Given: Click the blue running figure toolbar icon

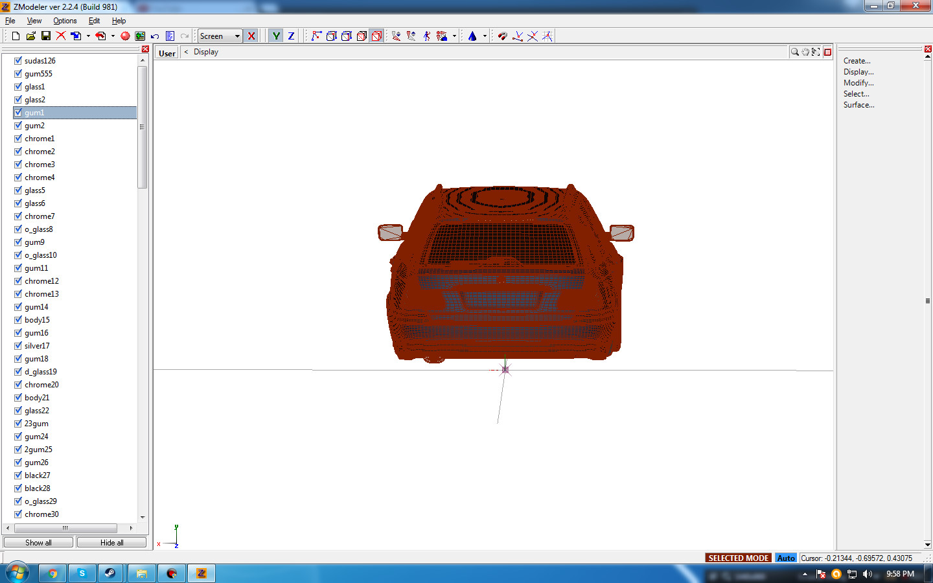Looking at the screenshot, I should pos(426,36).
